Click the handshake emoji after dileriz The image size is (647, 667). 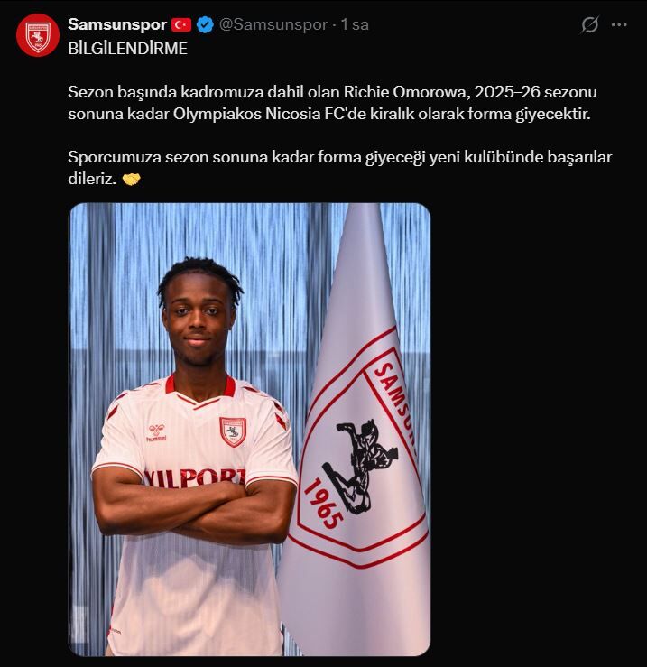[x=131, y=180]
